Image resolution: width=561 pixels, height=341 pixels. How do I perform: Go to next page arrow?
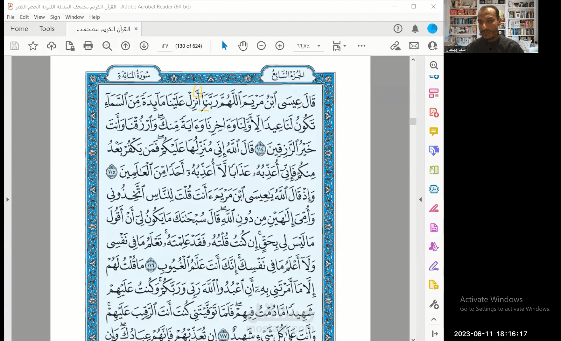pos(144,46)
